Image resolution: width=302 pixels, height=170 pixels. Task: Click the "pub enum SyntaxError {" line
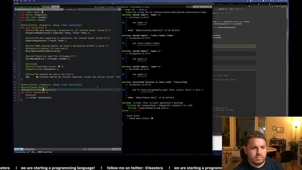pos(34,28)
